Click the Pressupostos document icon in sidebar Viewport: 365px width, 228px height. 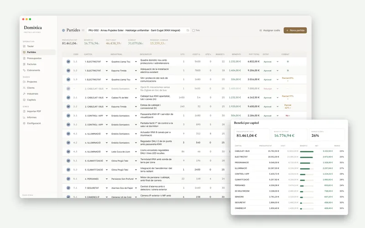[24, 58]
